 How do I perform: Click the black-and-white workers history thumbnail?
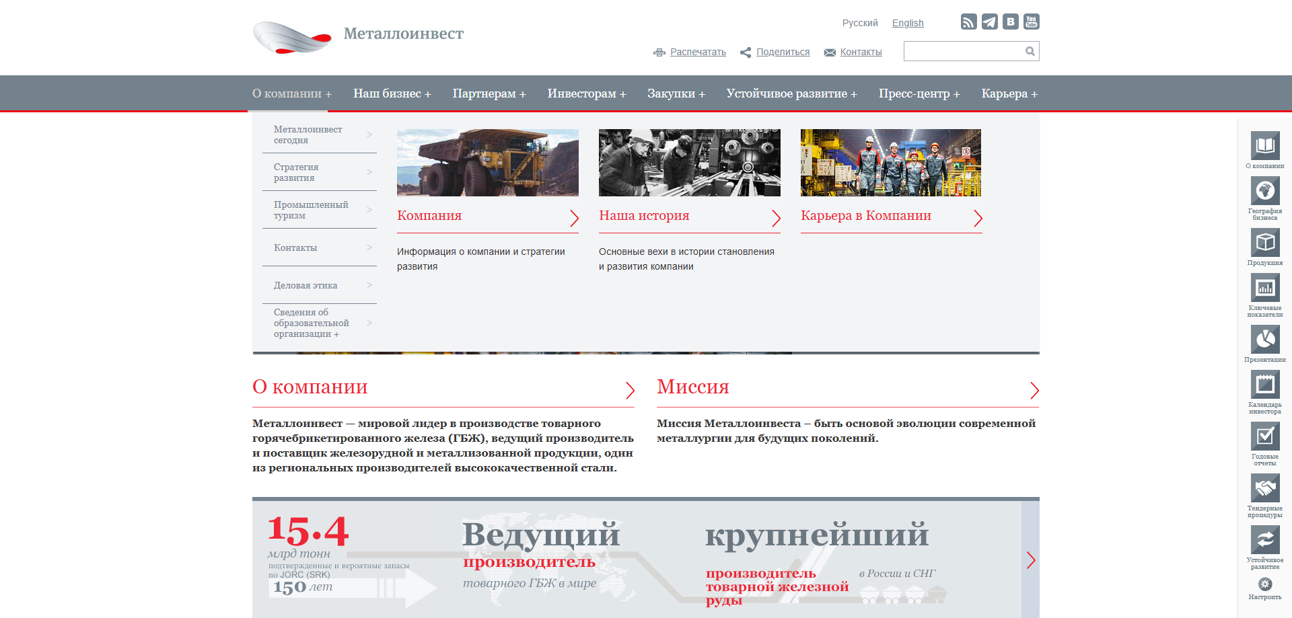click(690, 163)
